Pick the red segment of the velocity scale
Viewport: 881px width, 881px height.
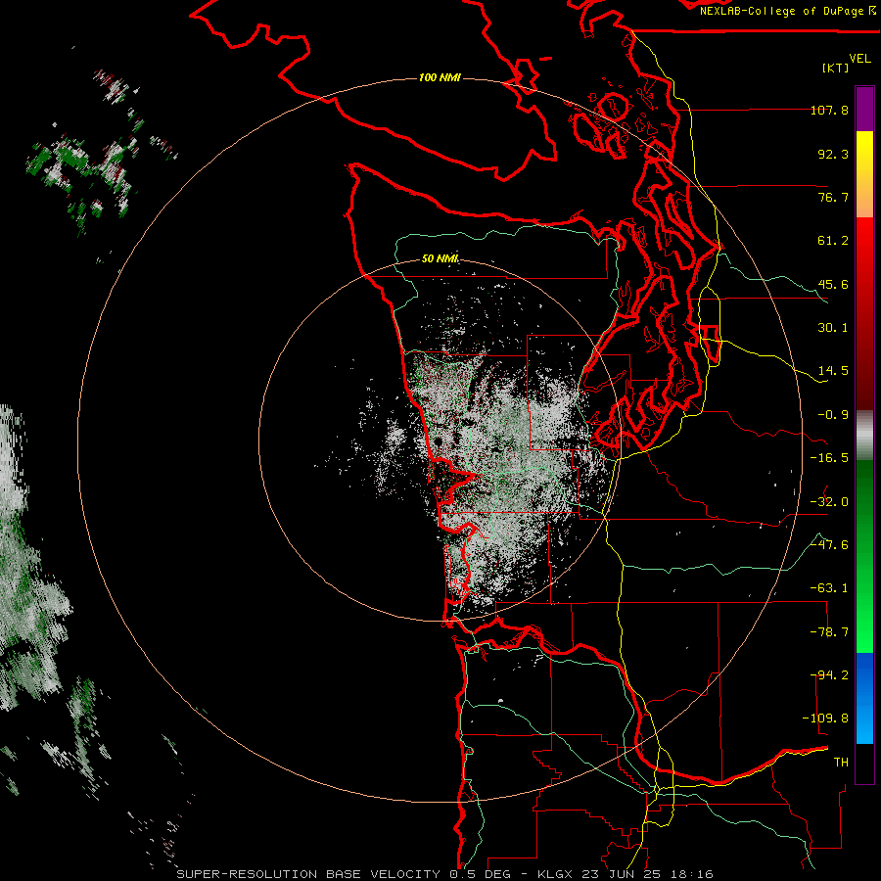point(864,313)
